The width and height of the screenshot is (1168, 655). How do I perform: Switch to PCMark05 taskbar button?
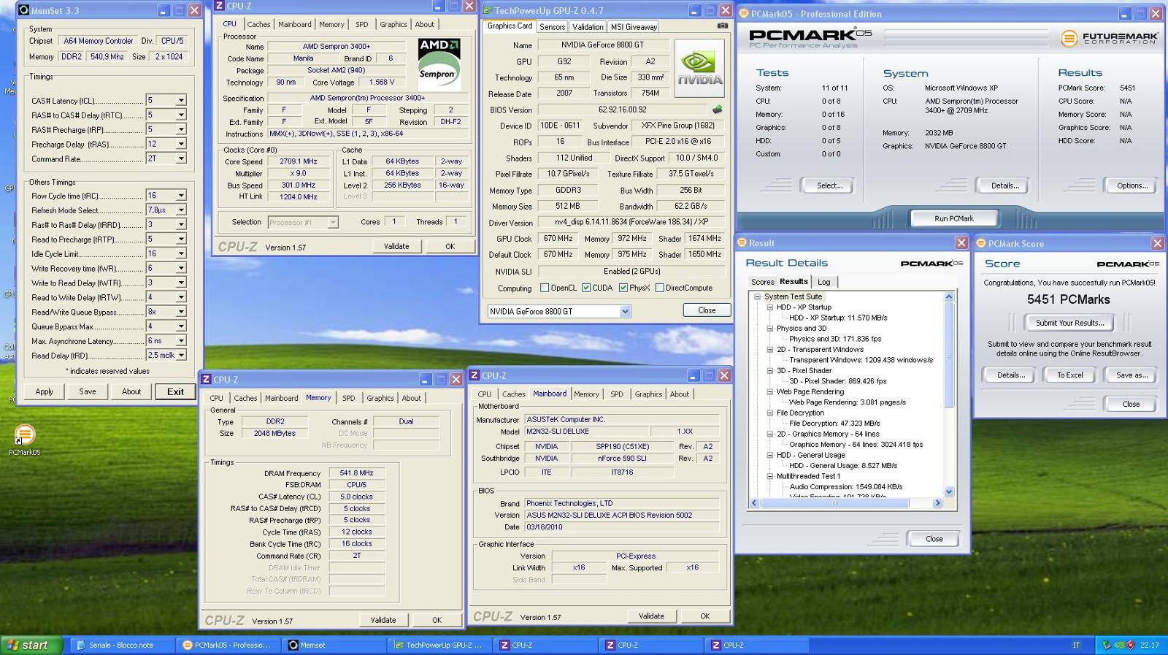point(228,645)
